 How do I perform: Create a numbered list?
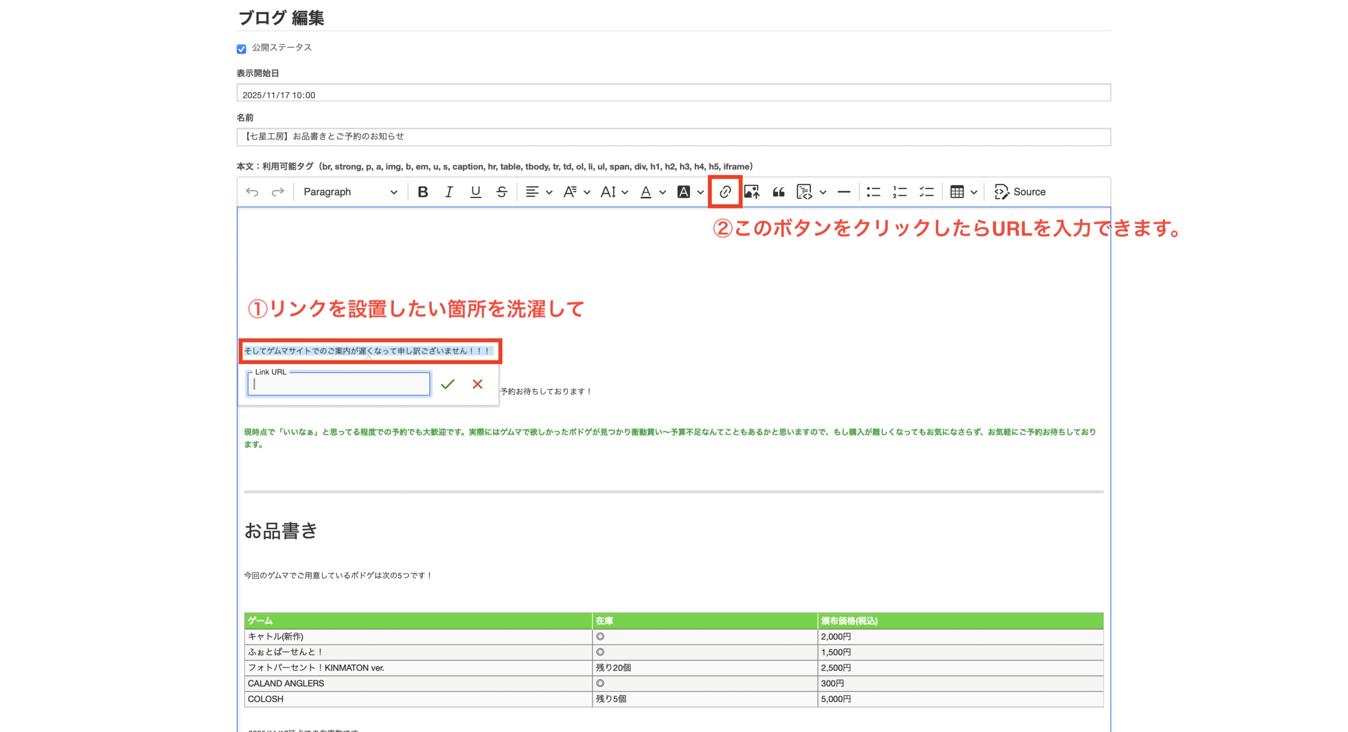click(899, 192)
